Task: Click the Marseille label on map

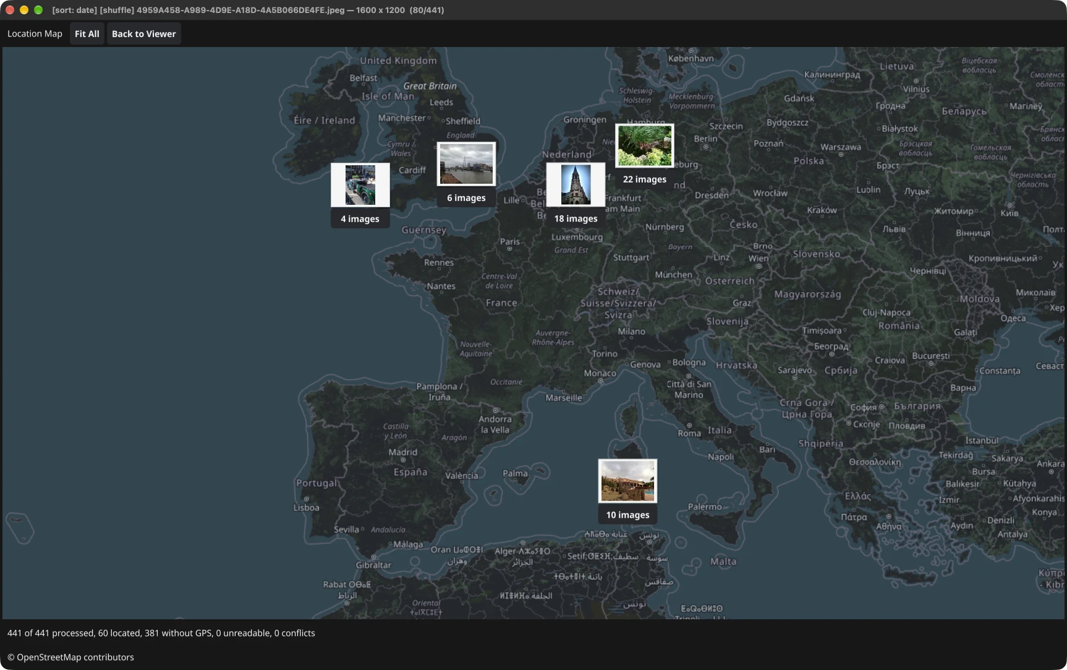Action: pyautogui.click(x=564, y=398)
